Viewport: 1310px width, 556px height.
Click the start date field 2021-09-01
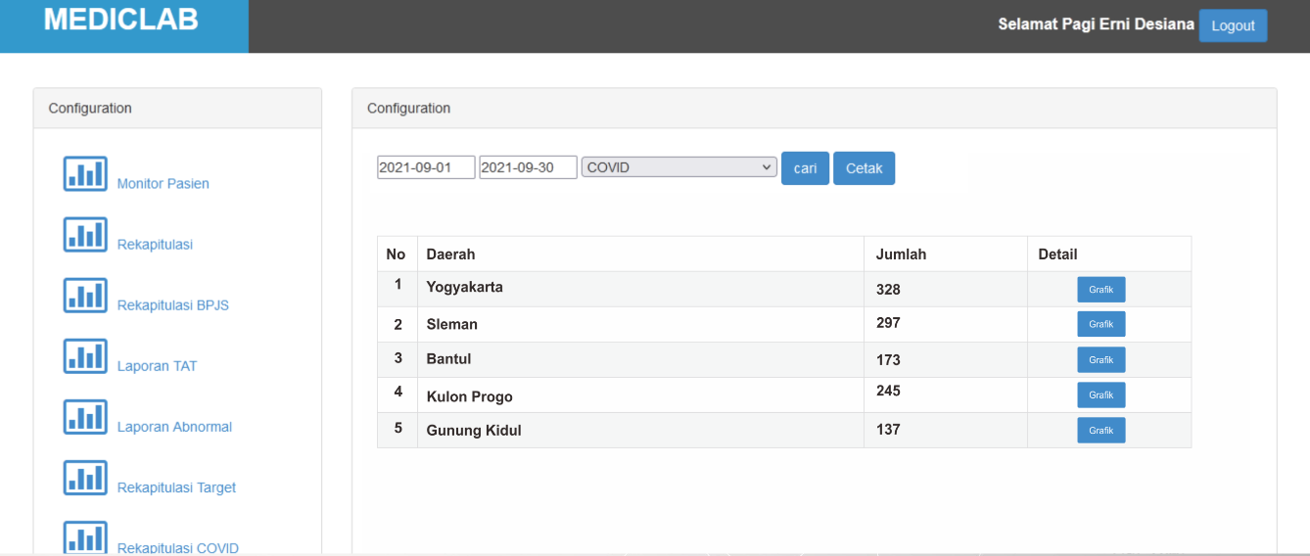pos(426,167)
